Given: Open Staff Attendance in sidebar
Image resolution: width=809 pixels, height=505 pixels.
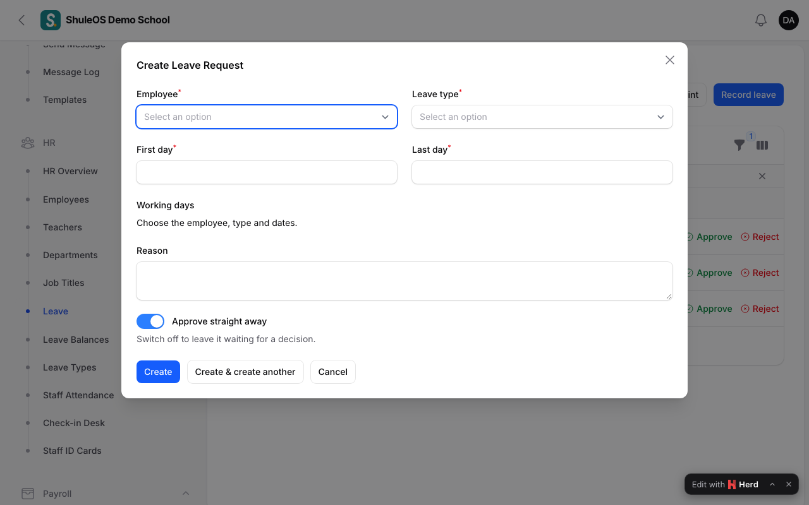Looking at the screenshot, I should click(78, 395).
